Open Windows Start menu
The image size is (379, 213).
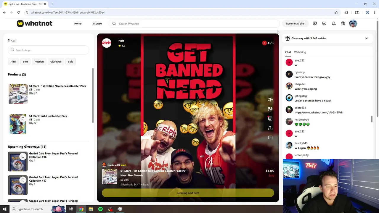4,209
